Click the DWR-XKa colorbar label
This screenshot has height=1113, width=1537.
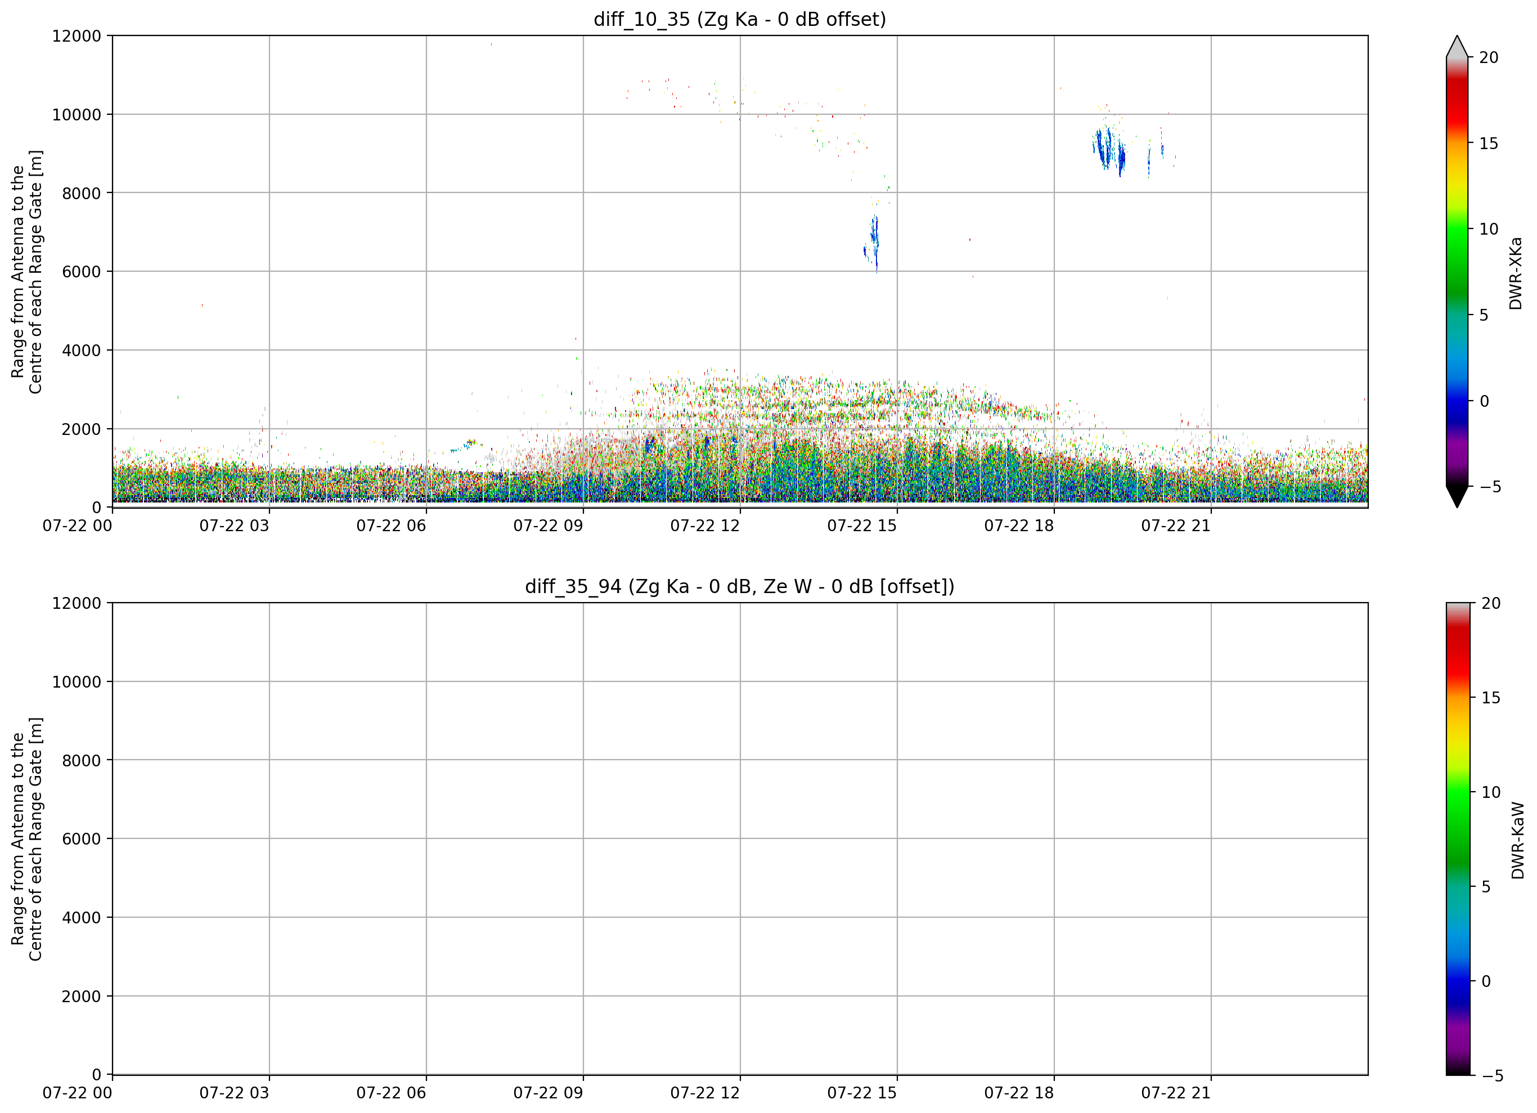click(x=1516, y=273)
